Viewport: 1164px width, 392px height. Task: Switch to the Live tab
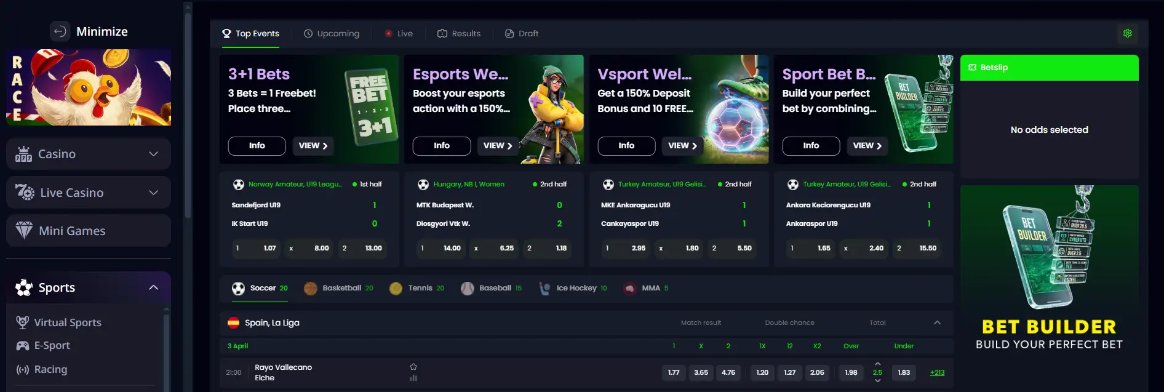click(x=399, y=33)
